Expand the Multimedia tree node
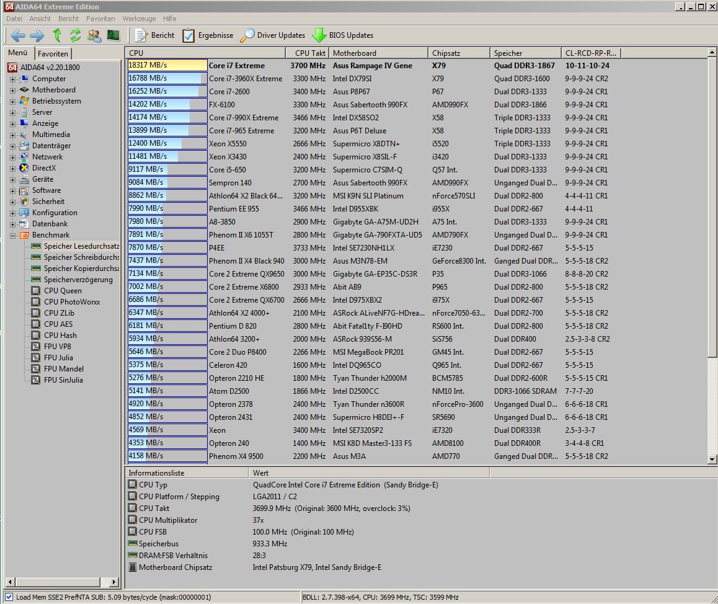The width and height of the screenshot is (718, 604). point(13,135)
